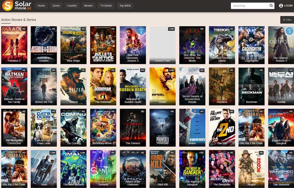Open the Seized movie poster
The width and height of the screenshot is (294, 188).
[x=74, y=86]
